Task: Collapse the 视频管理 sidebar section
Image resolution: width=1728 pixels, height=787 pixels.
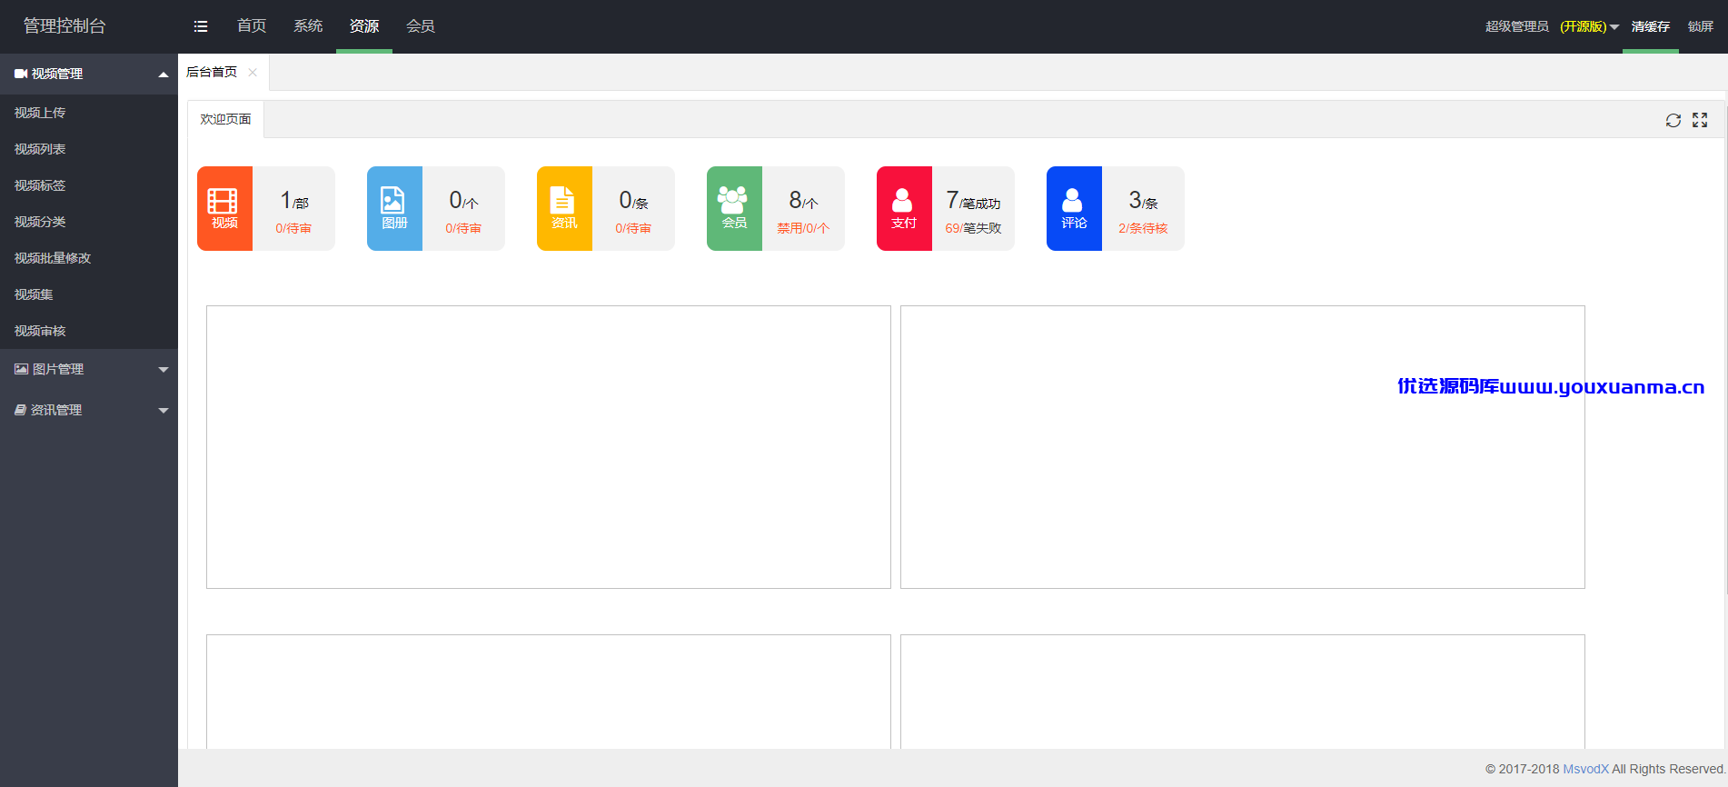Action: [x=89, y=74]
